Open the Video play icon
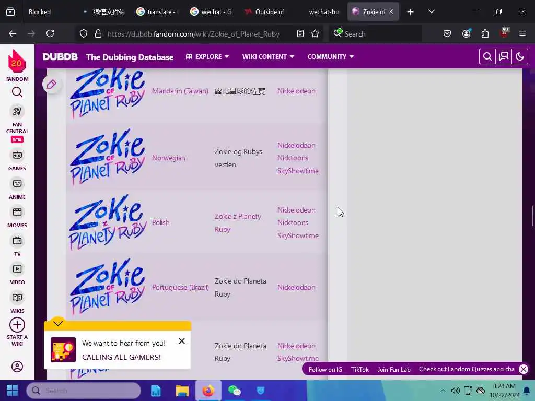 pyautogui.click(x=17, y=269)
